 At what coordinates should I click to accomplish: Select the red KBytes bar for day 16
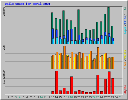64,91
